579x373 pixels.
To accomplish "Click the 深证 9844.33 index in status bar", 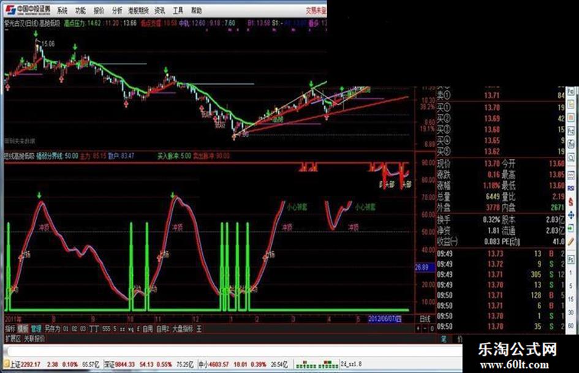I will point(119,364).
